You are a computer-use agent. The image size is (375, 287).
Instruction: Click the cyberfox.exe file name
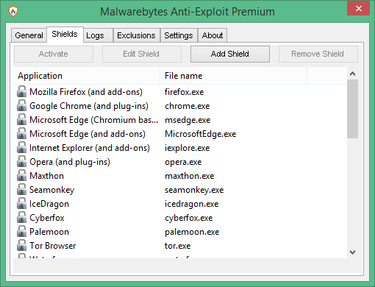coord(189,218)
